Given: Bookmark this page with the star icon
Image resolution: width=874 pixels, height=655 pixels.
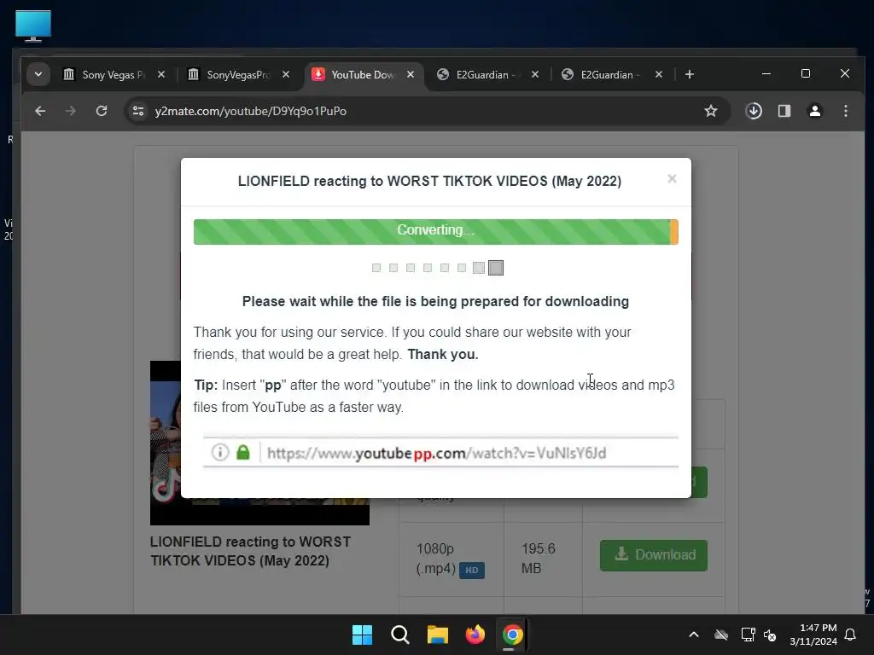Looking at the screenshot, I should click(x=711, y=111).
